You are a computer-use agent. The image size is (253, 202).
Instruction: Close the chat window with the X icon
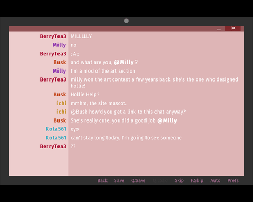click(x=233, y=28)
